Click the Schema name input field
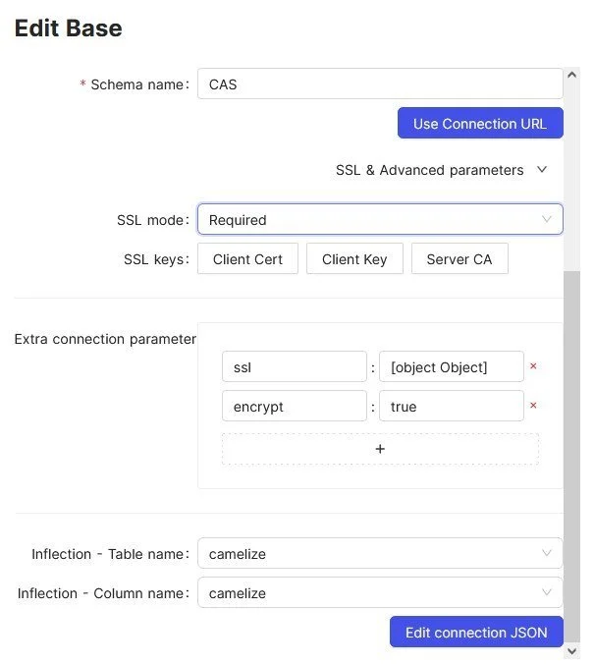The image size is (594, 665). 380,84
